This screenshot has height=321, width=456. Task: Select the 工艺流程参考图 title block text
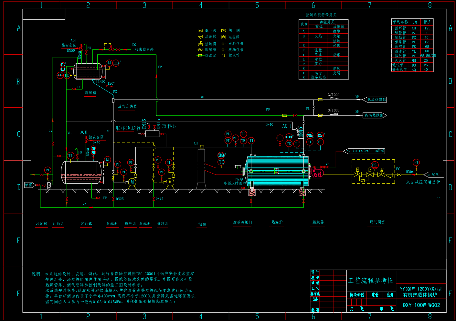click(x=371, y=281)
